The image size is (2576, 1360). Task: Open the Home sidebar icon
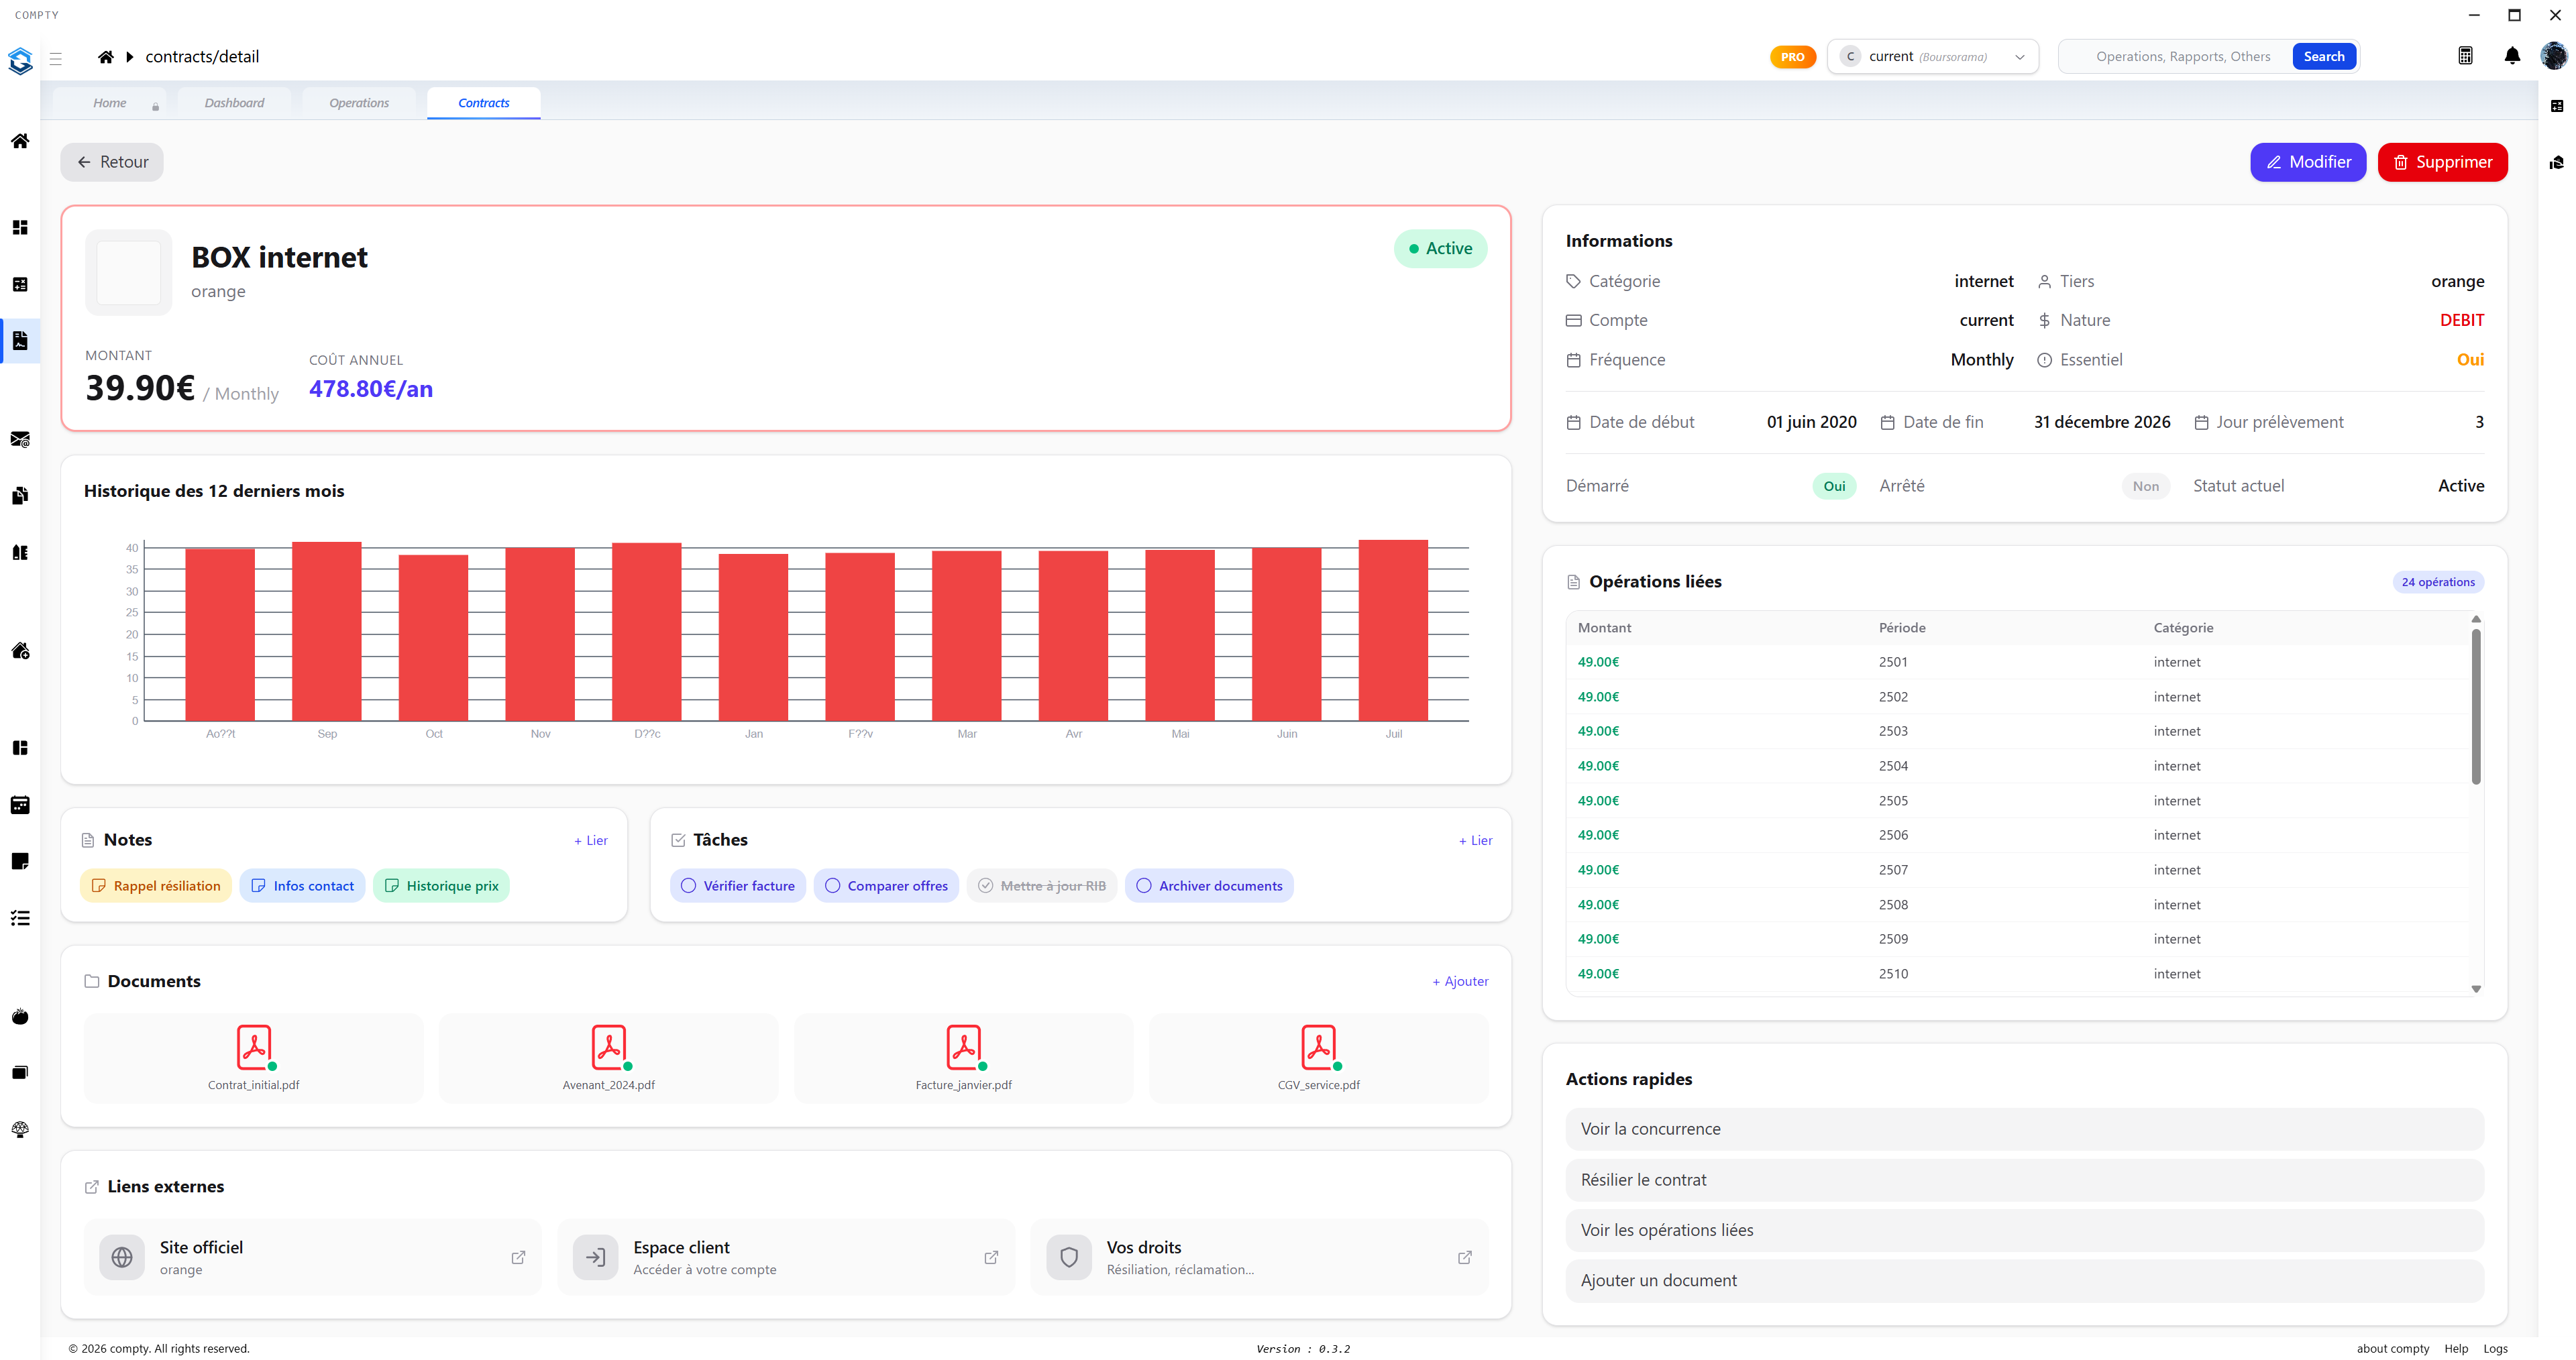(x=20, y=141)
